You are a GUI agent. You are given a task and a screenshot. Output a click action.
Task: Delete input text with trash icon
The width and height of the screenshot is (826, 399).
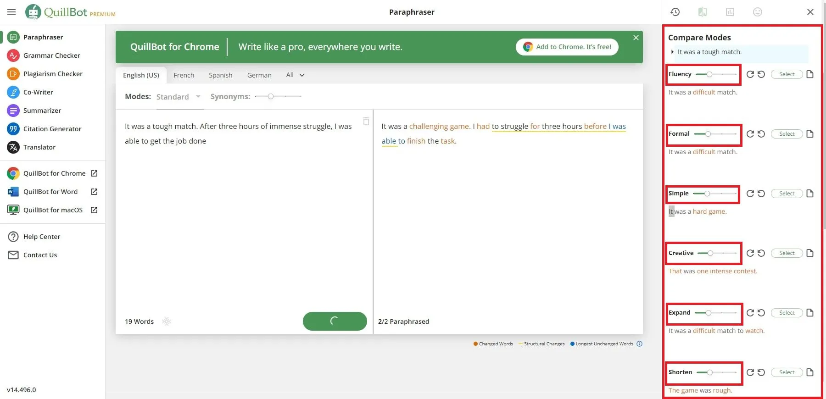pyautogui.click(x=366, y=121)
